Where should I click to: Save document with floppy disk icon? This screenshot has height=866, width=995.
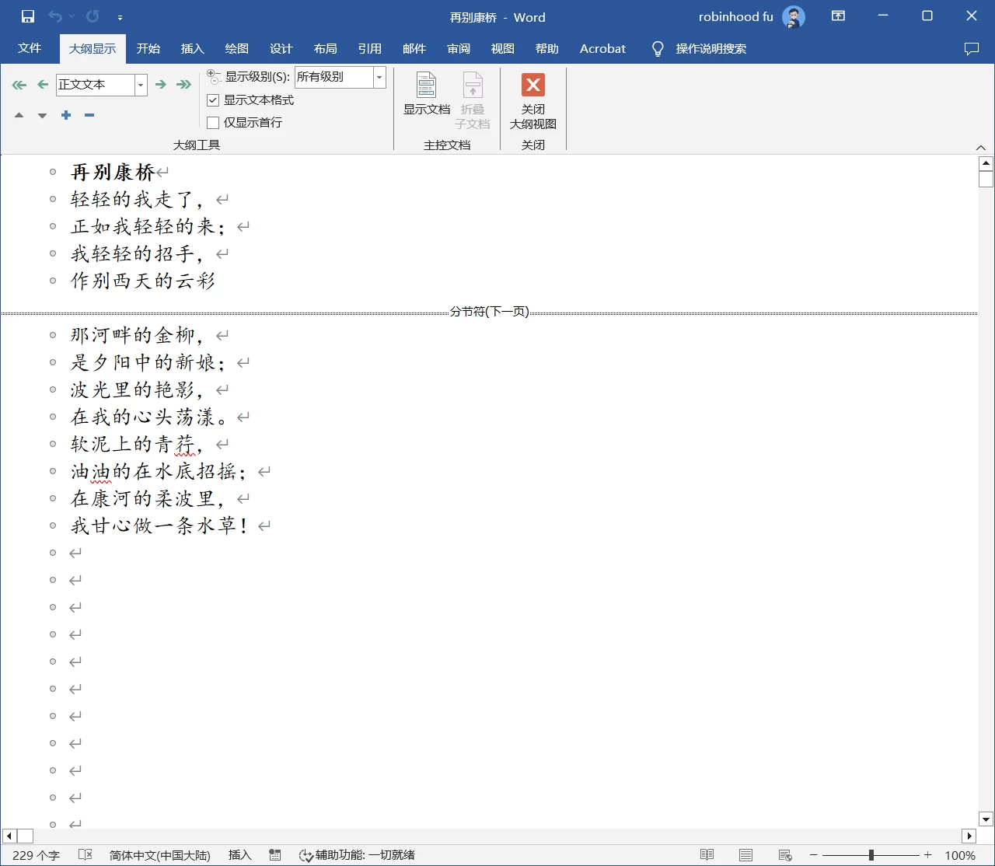pos(28,16)
